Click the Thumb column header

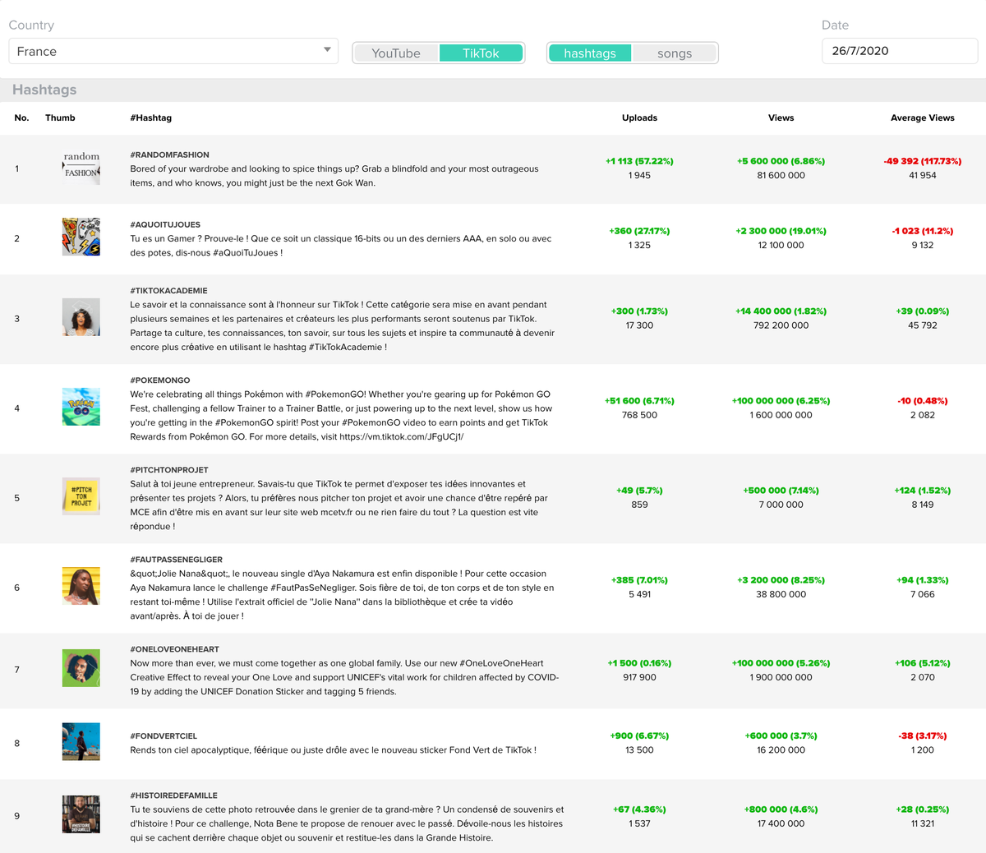(x=60, y=118)
